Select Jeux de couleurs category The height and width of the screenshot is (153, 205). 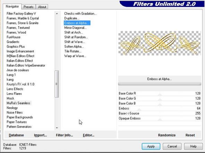click(x=18, y=70)
